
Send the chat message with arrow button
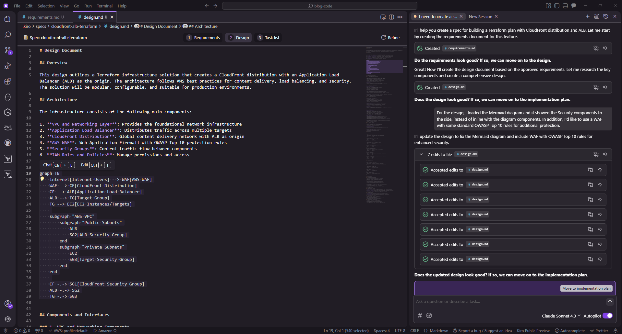click(x=610, y=302)
